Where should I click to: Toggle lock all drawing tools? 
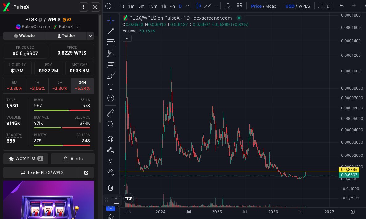point(111,161)
